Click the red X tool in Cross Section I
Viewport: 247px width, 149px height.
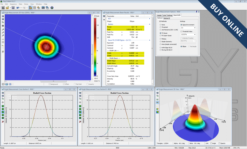[x=3, y=122]
